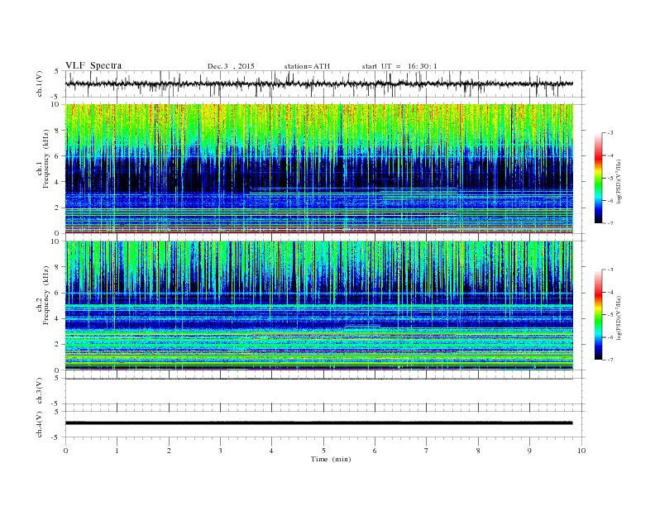Viewport: 655px width, 506px height.
Task: Click the 'ch.1(V)' waveform axis label
Action: pyautogui.click(x=40, y=84)
